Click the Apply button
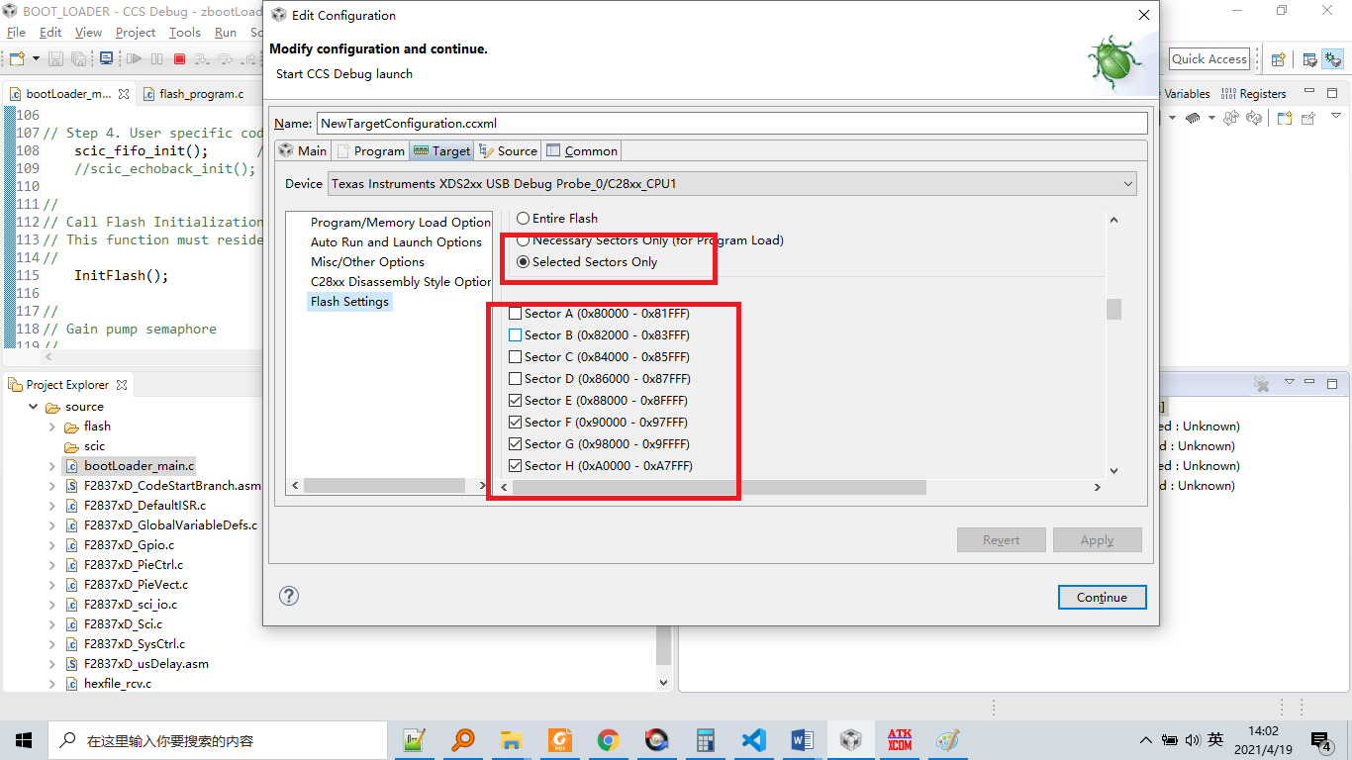This screenshot has height=760, width=1352. 1097,539
